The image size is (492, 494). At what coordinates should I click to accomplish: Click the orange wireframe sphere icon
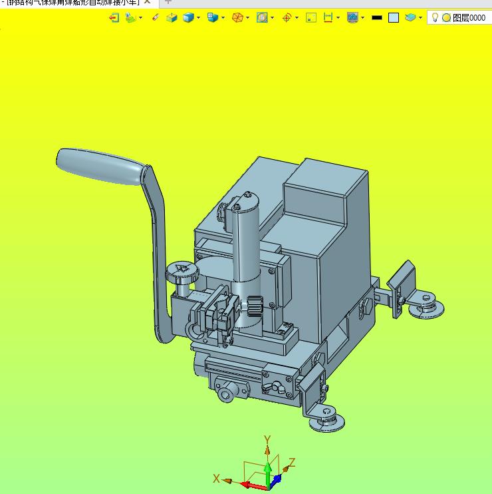click(237, 17)
